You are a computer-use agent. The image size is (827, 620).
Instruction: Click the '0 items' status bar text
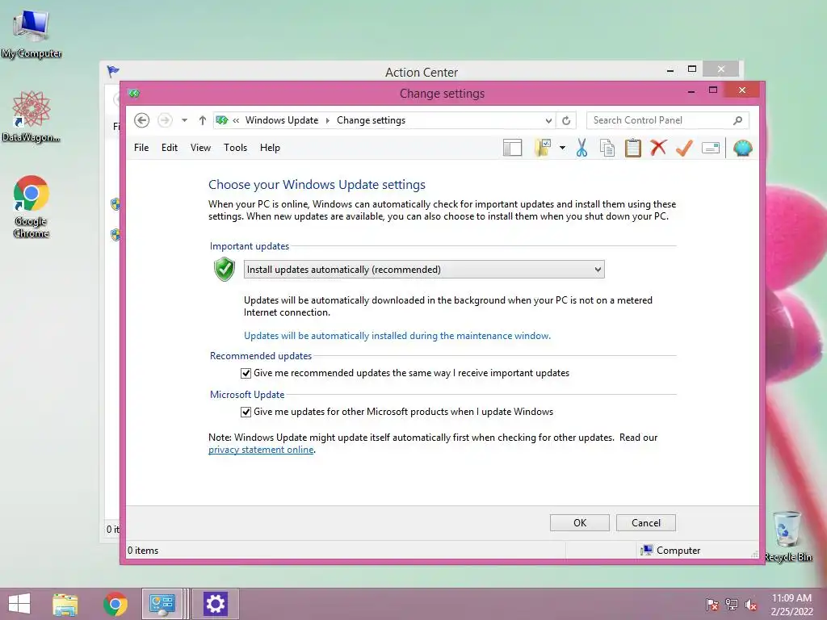coord(143,551)
